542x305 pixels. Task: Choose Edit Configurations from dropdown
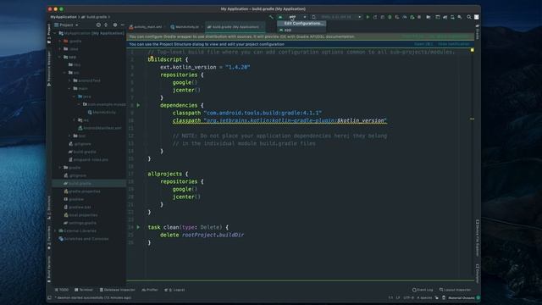301,24
